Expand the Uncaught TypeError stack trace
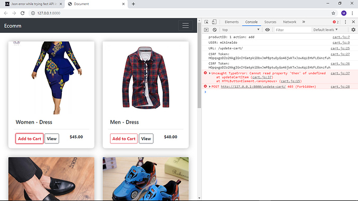 210,73
